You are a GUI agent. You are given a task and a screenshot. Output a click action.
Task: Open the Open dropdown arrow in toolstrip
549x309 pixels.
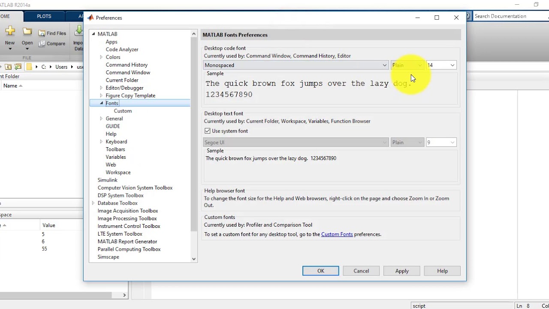pos(27,49)
